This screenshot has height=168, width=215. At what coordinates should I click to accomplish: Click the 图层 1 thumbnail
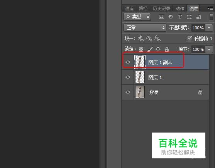tap(140, 77)
